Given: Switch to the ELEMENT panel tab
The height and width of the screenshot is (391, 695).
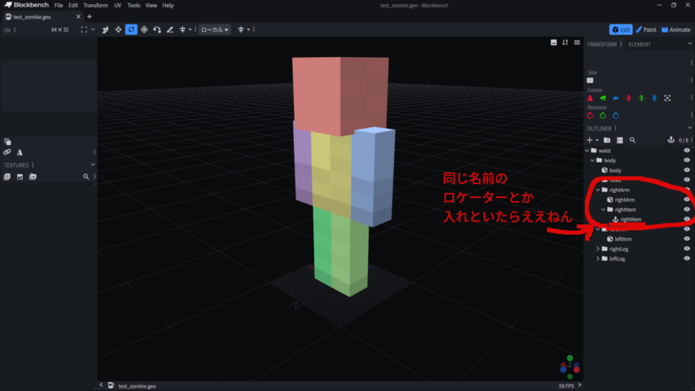Looking at the screenshot, I should coord(640,44).
